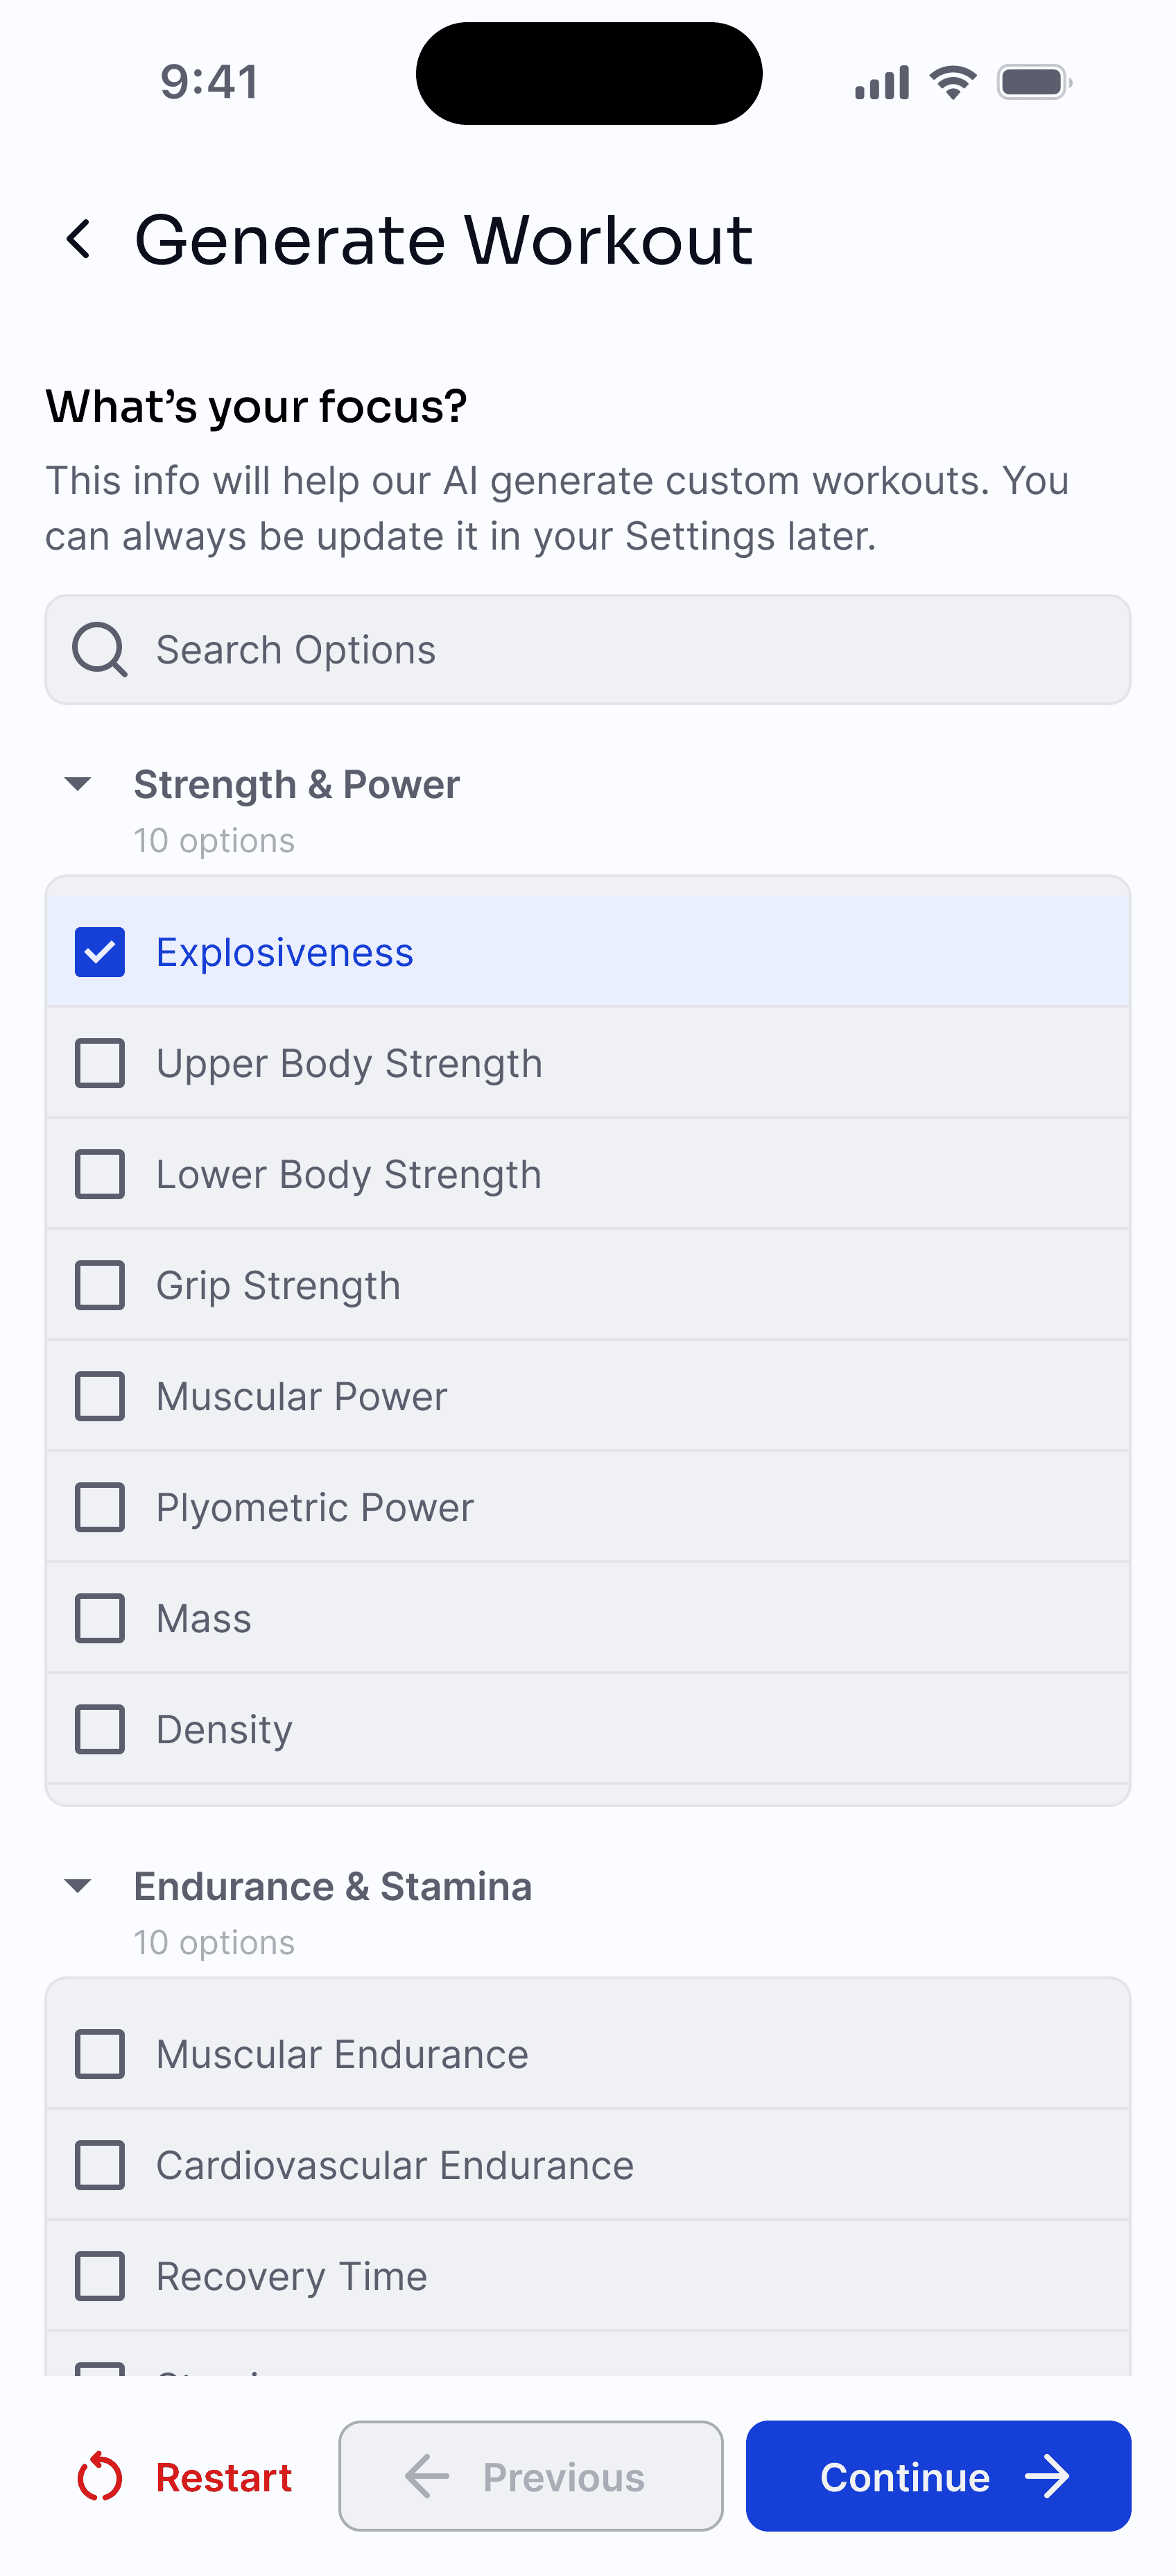Check the Grip Strength checkbox
This screenshot has width=1176, height=2576.
click(100, 1285)
